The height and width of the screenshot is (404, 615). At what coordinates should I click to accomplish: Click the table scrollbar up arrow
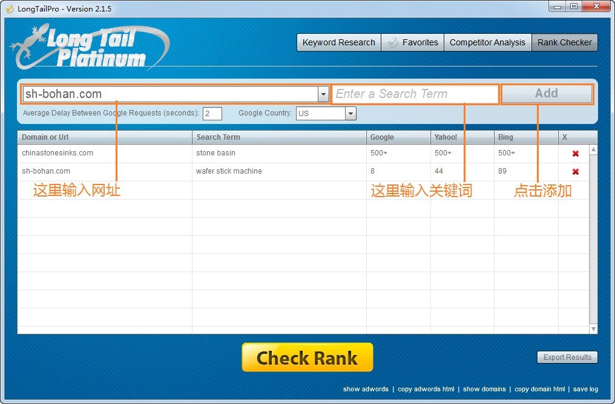(593, 149)
